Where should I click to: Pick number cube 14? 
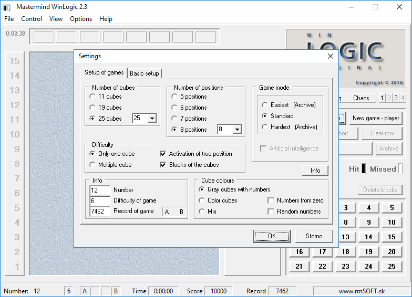pyautogui.click(x=369, y=237)
